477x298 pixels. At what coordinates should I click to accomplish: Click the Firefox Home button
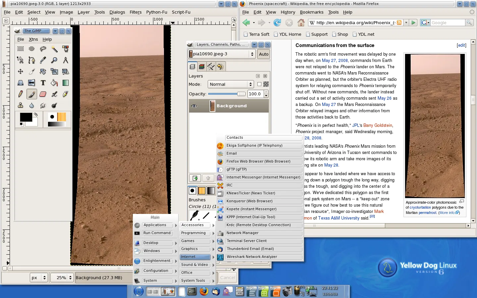(301, 23)
